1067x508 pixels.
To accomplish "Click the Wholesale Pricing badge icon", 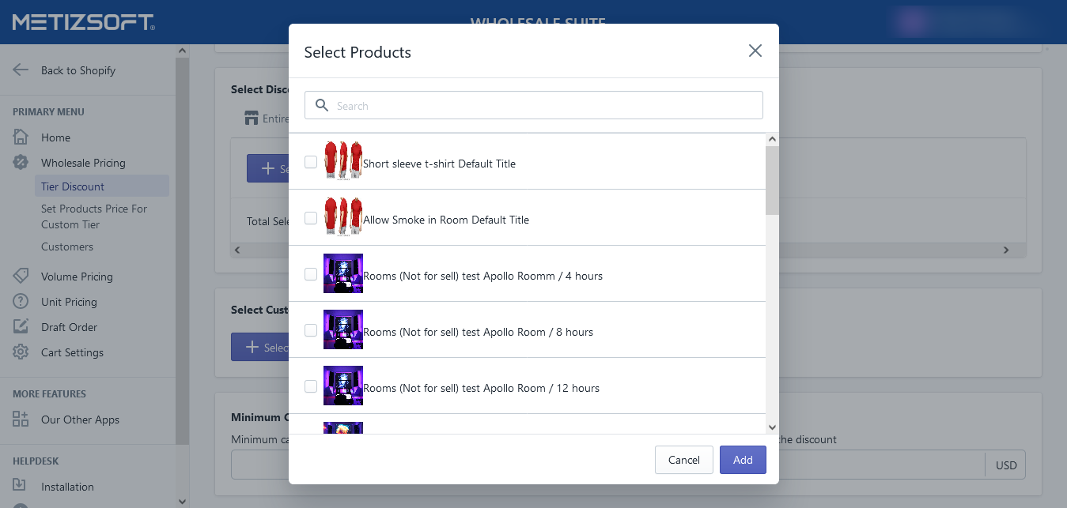I will point(21,163).
